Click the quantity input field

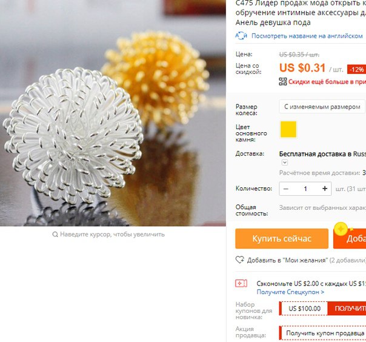pyautogui.click(x=305, y=189)
